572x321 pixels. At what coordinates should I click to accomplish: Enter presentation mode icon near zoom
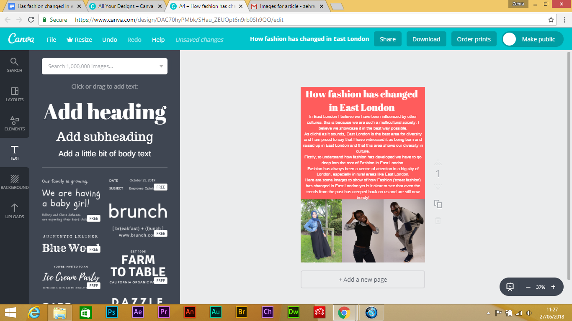point(510,287)
